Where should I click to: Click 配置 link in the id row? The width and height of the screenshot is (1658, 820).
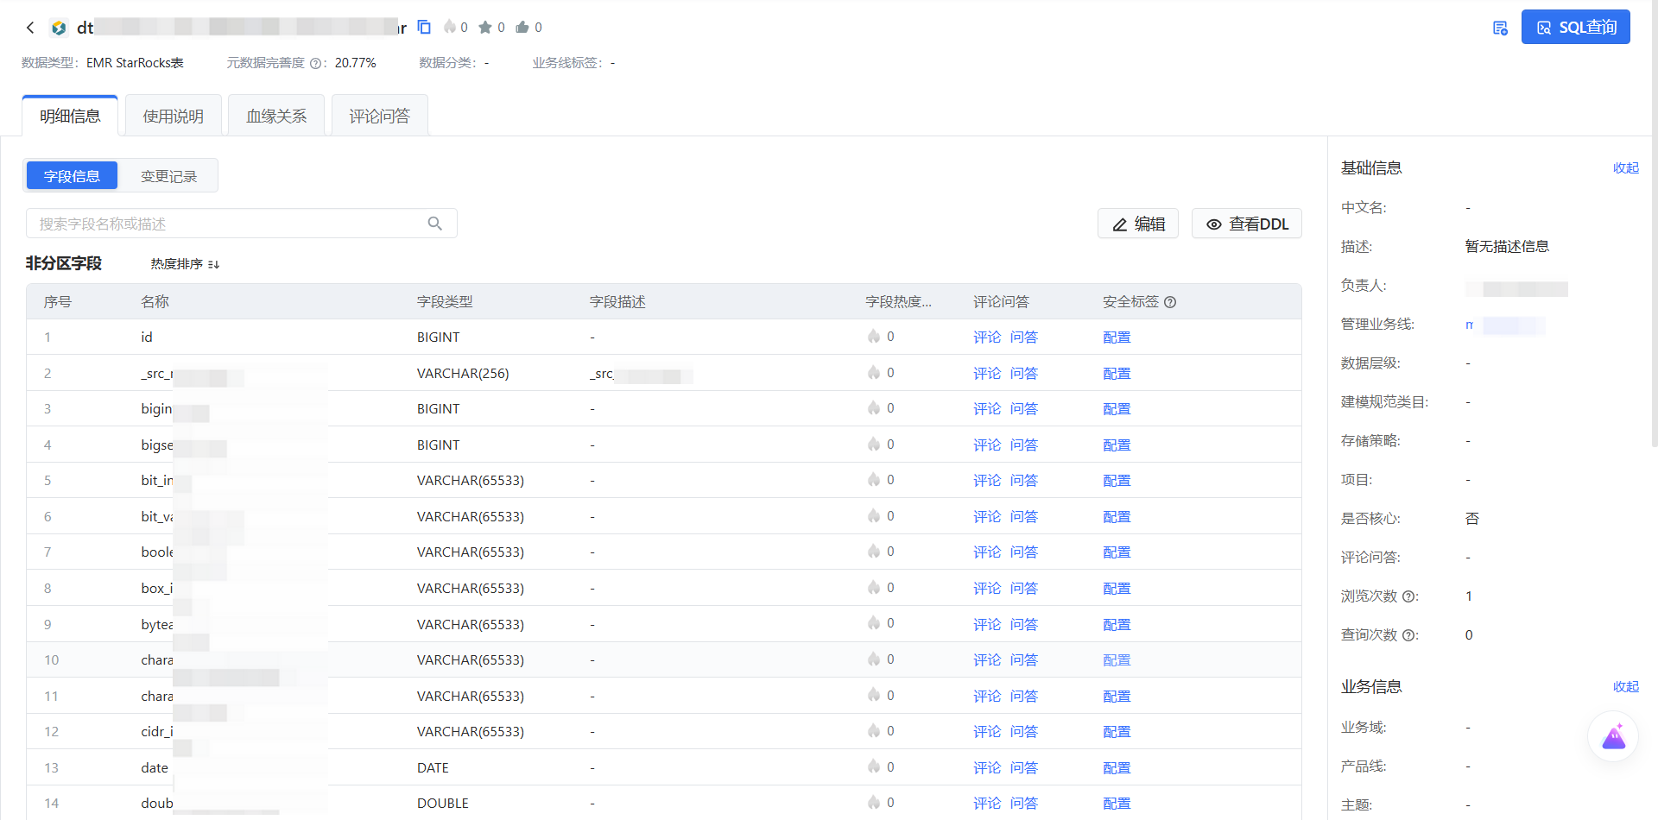point(1117,337)
